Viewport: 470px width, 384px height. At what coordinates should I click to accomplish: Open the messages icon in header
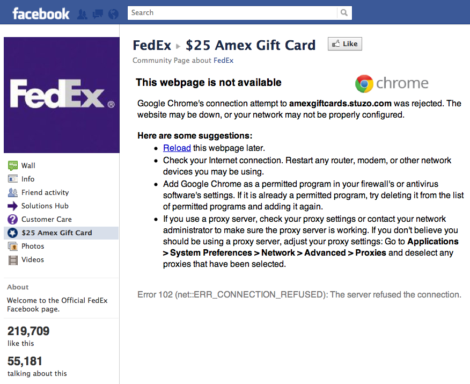click(x=98, y=14)
